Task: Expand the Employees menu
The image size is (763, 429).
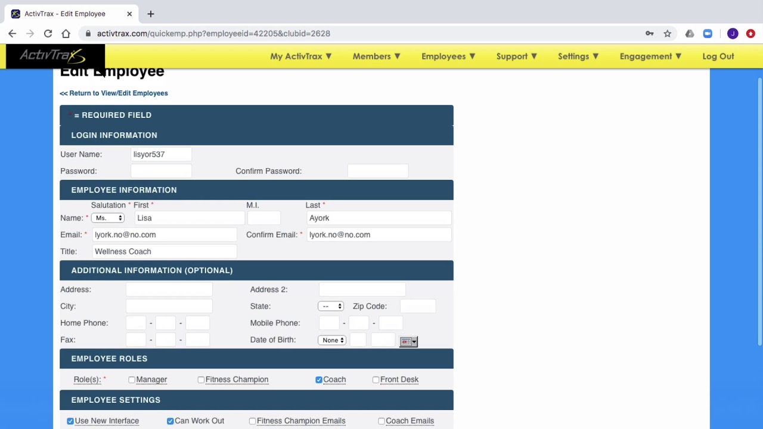Action: 448,56
